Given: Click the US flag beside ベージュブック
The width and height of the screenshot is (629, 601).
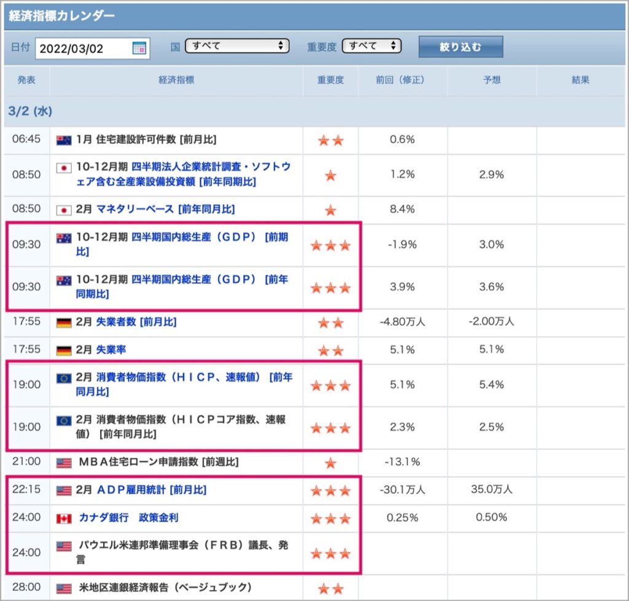Looking at the screenshot, I should click(64, 589).
